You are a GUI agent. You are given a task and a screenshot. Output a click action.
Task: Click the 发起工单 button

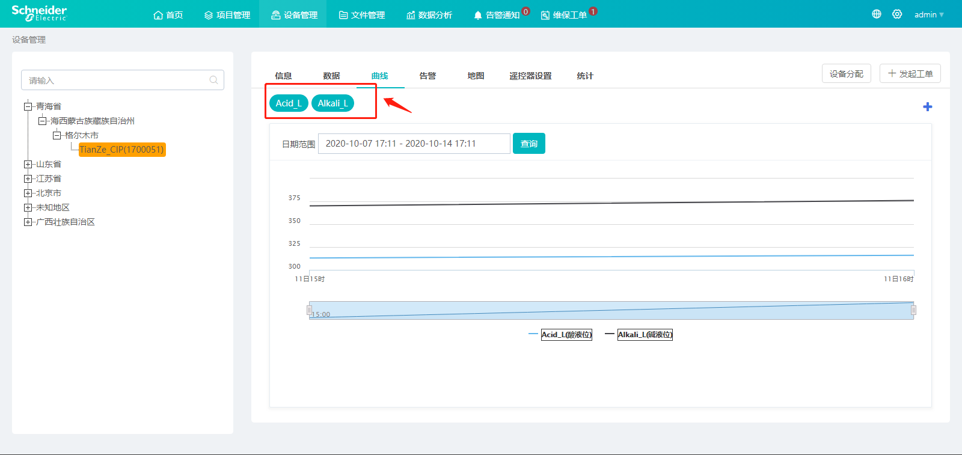(x=910, y=73)
